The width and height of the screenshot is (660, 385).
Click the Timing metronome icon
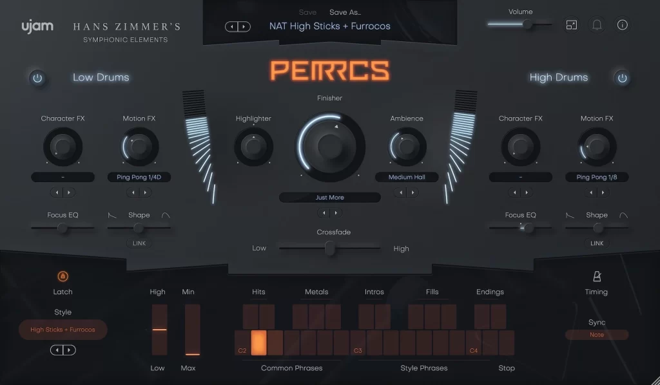596,276
